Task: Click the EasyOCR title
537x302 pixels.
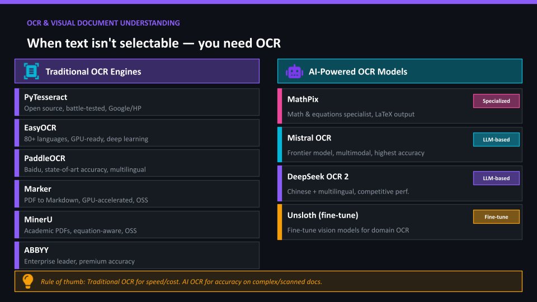Action: [40, 128]
